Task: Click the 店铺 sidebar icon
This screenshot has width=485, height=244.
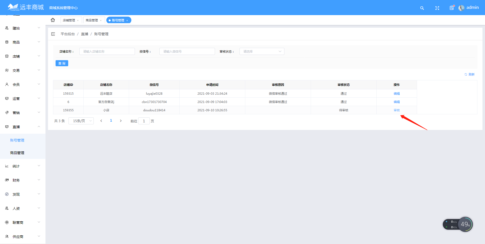Action: tap(7, 56)
